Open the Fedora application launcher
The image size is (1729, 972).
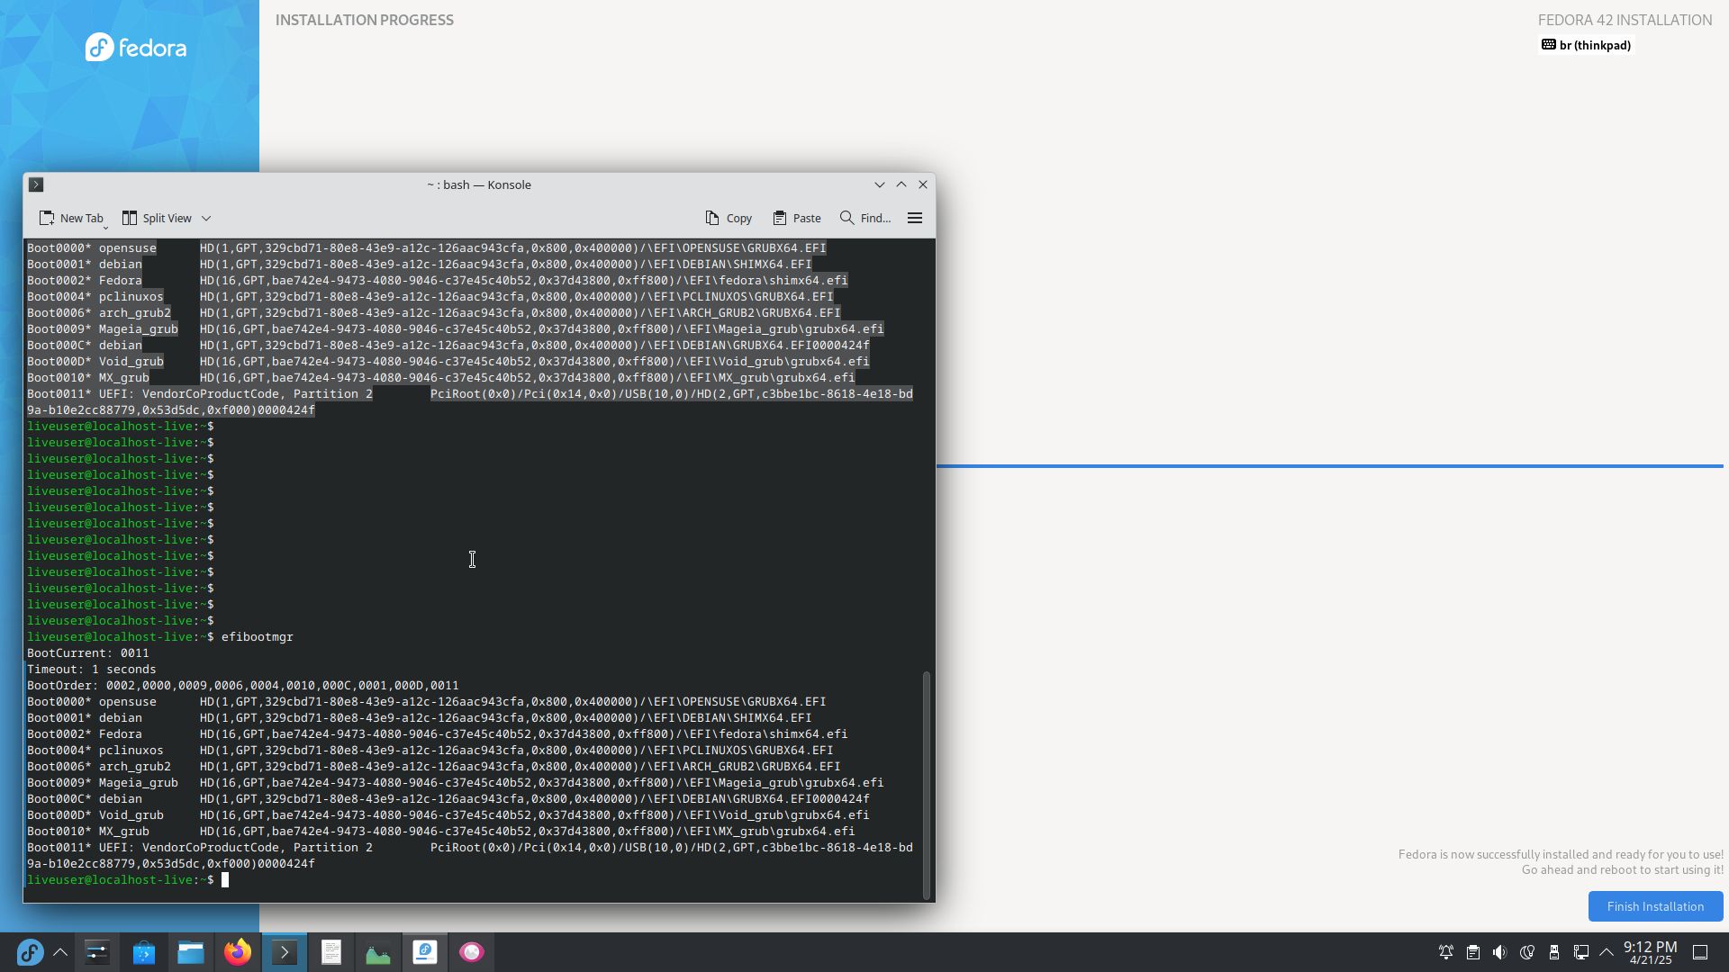30,952
